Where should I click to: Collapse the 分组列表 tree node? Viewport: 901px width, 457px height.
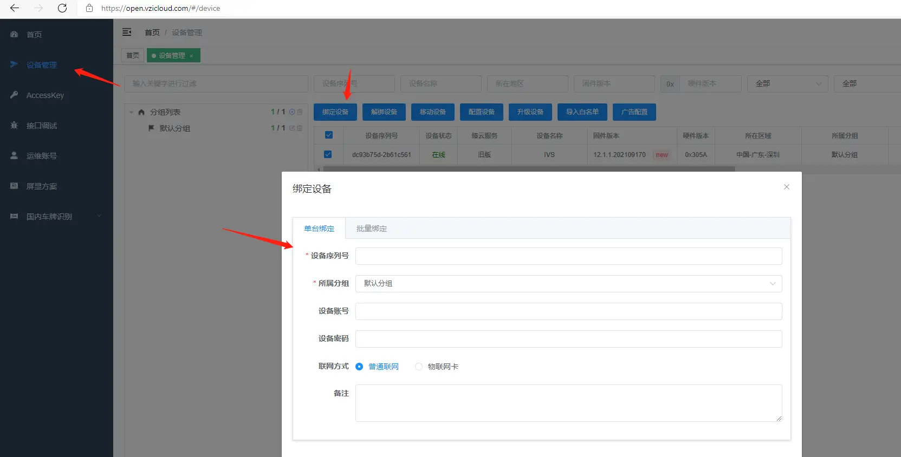point(131,112)
